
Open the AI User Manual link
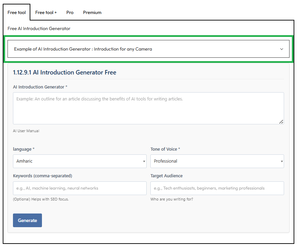pyautogui.click(x=26, y=131)
